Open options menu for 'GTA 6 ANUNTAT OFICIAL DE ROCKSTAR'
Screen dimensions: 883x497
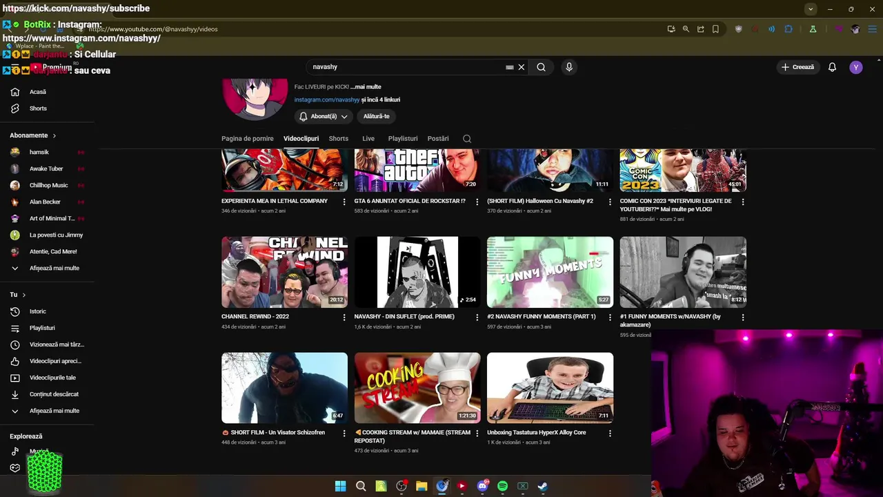point(477,202)
